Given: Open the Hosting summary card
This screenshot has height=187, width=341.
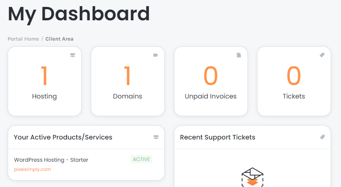Looking at the screenshot, I should coord(45,81).
